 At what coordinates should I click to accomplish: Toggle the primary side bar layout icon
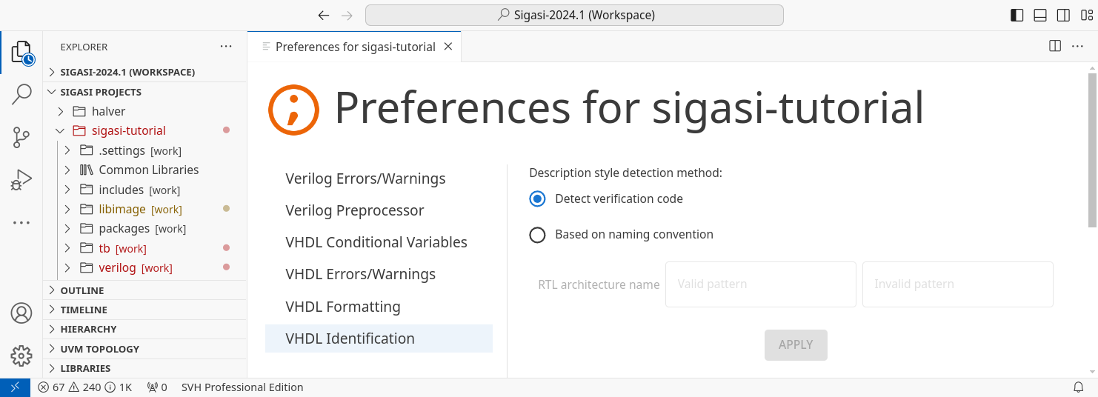point(1017,15)
